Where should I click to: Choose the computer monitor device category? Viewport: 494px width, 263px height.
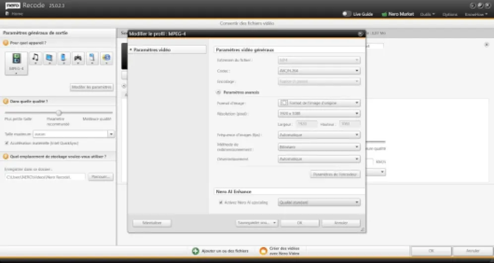tap(50, 58)
